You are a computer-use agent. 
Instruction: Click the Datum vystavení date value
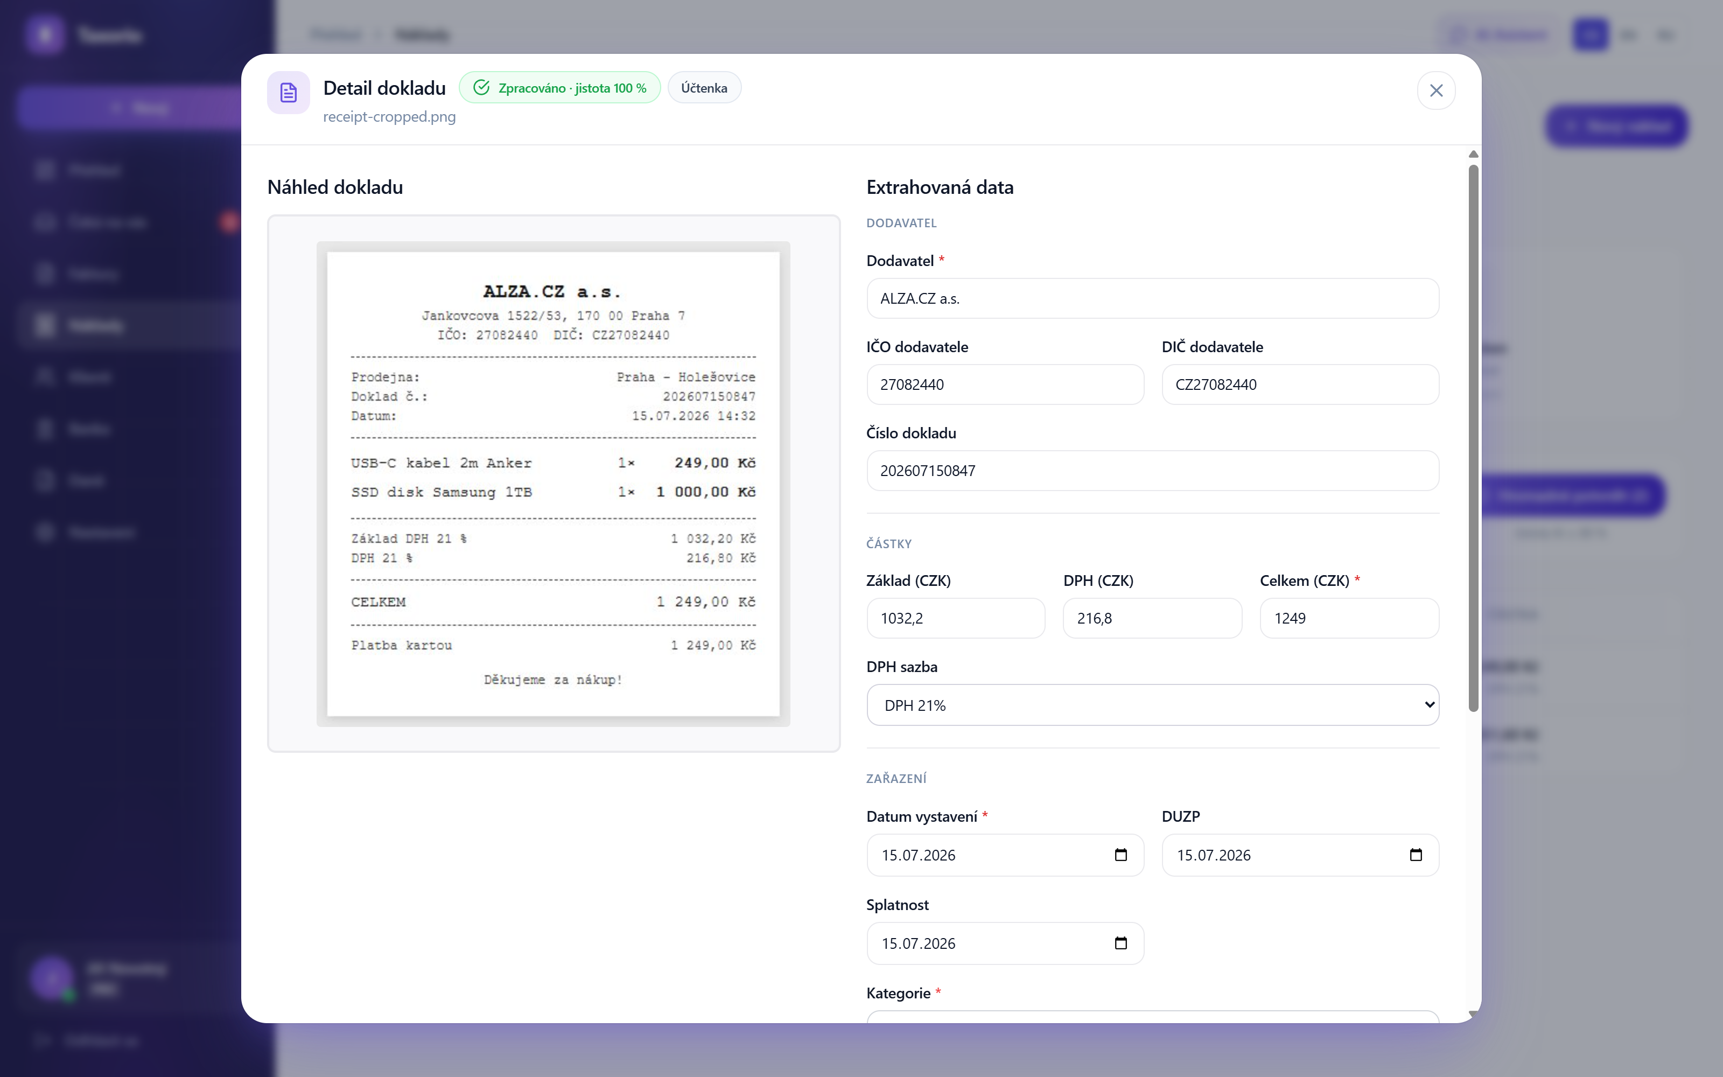point(919,856)
